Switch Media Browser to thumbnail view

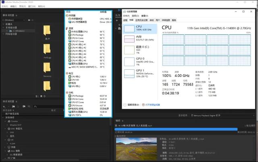click(x=41, y=96)
